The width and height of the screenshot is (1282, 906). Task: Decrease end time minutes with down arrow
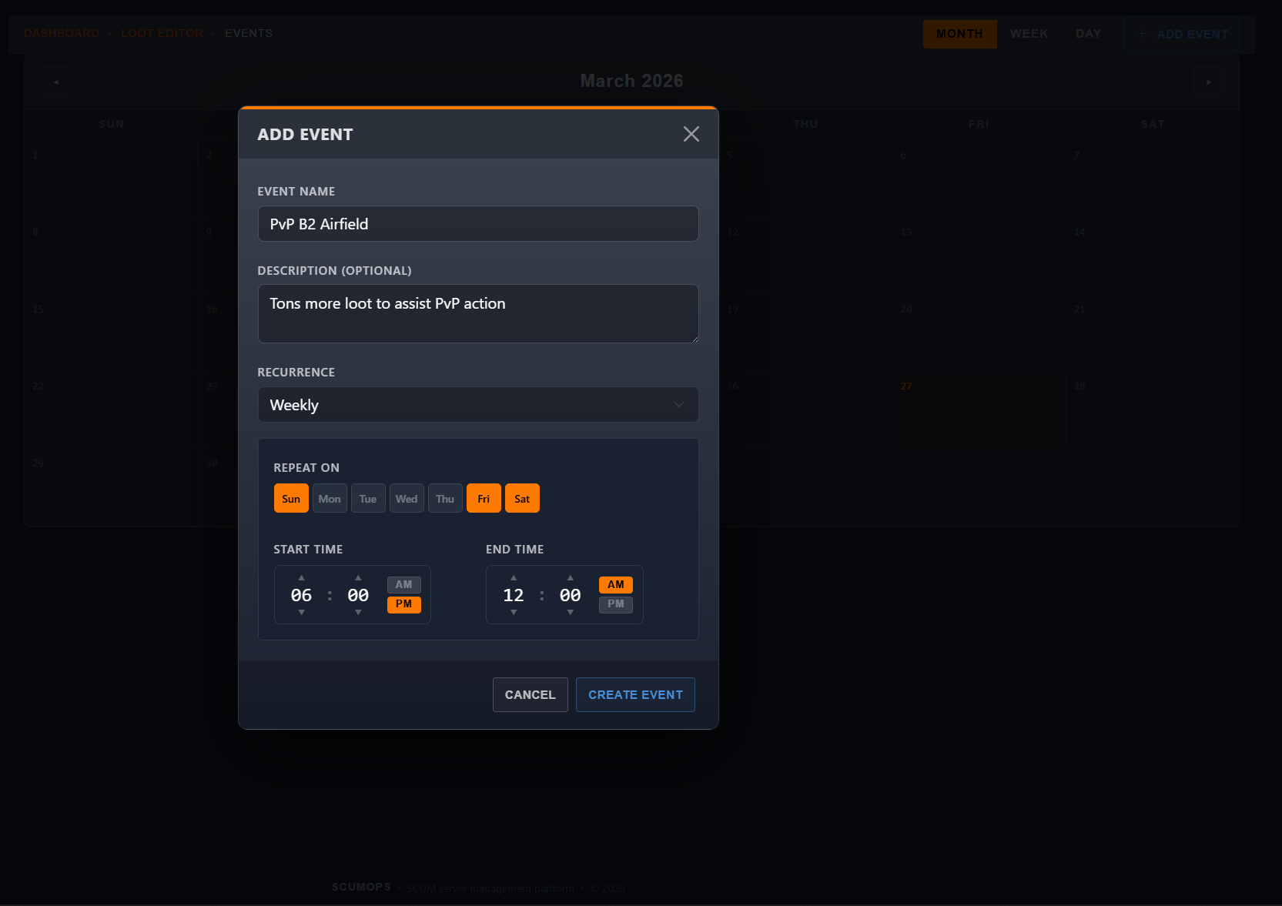coord(571,613)
